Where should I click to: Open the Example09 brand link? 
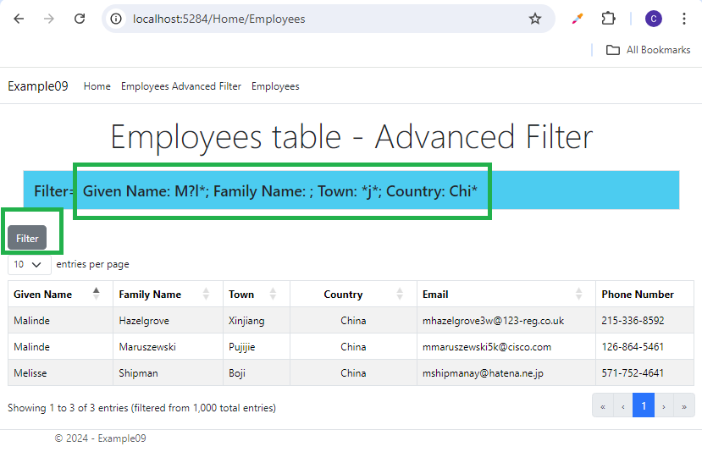(x=38, y=86)
